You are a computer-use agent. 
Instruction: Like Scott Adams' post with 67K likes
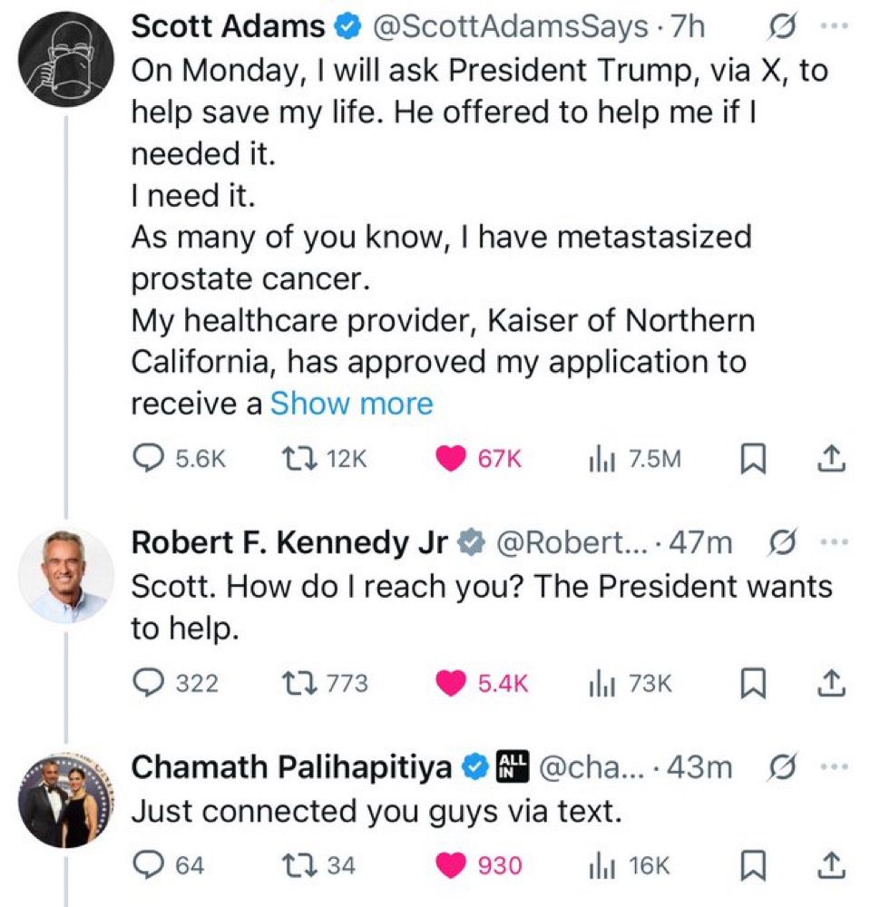click(x=451, y=460)
